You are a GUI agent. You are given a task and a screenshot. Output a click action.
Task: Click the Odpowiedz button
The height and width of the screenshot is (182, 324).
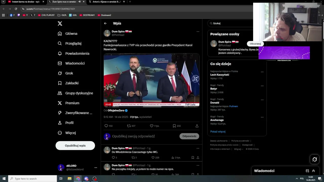click(x=189, y=136)
